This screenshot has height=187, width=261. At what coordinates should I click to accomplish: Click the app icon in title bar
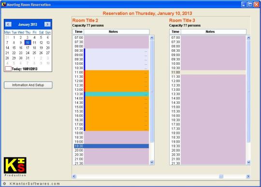[x=3, y=4]
